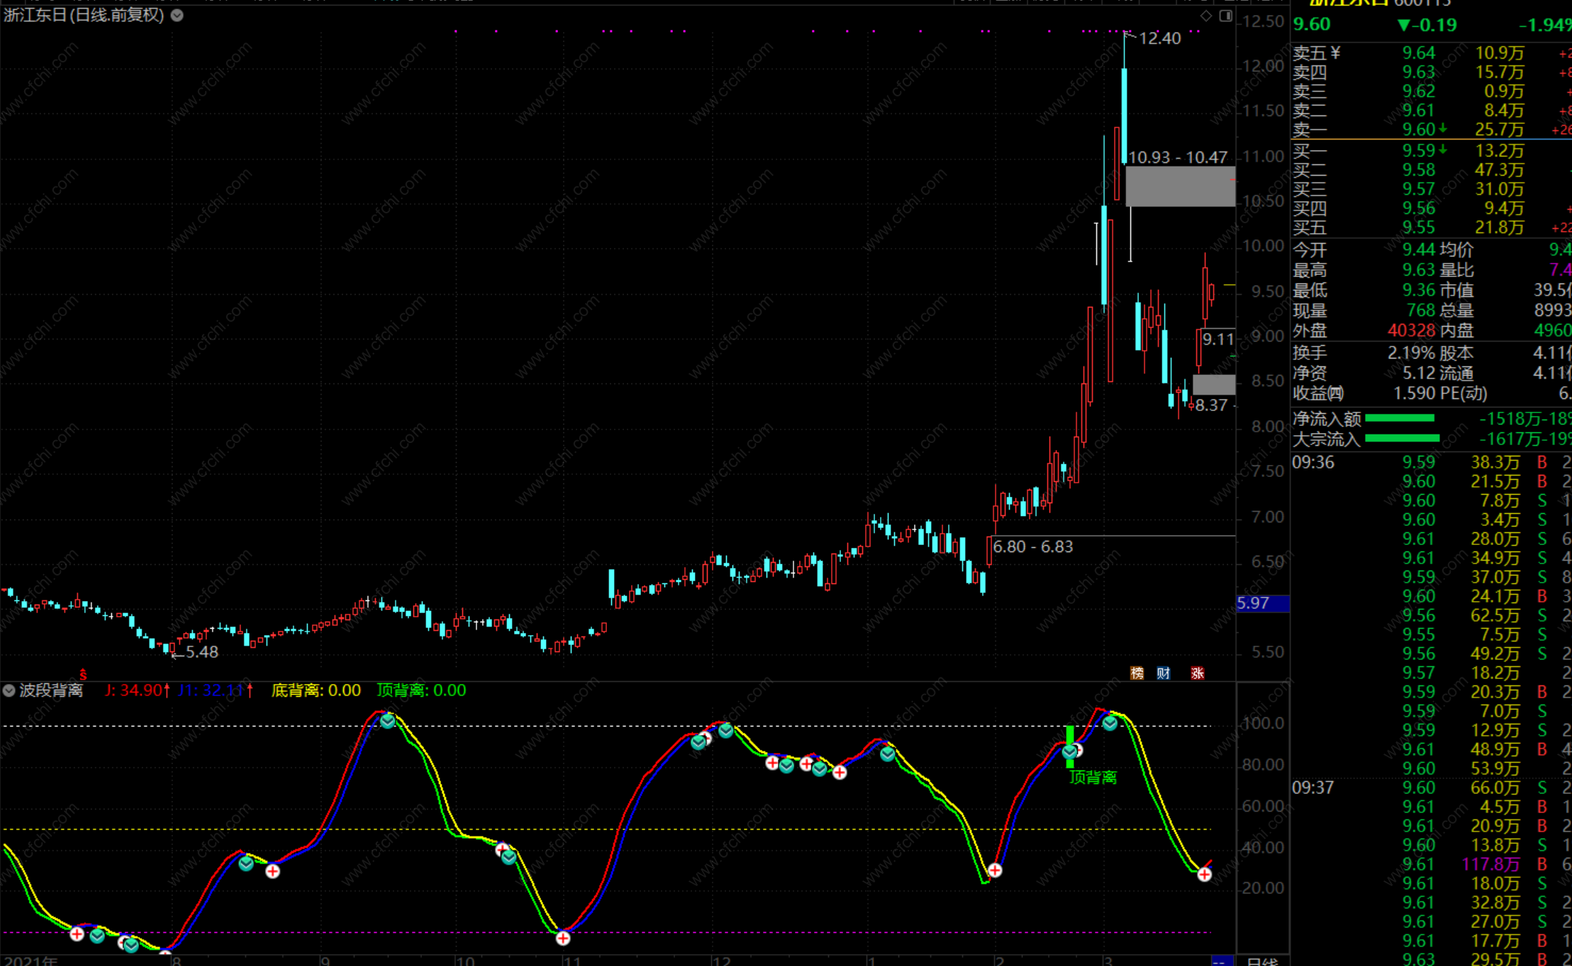Click the green 净流入额 bar
Viewport: 1572px width, 966px height.
pyautogui.click(x=1399, y=418)
